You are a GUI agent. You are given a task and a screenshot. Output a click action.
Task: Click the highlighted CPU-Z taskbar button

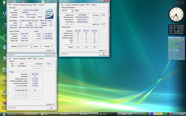click(108, 114)
